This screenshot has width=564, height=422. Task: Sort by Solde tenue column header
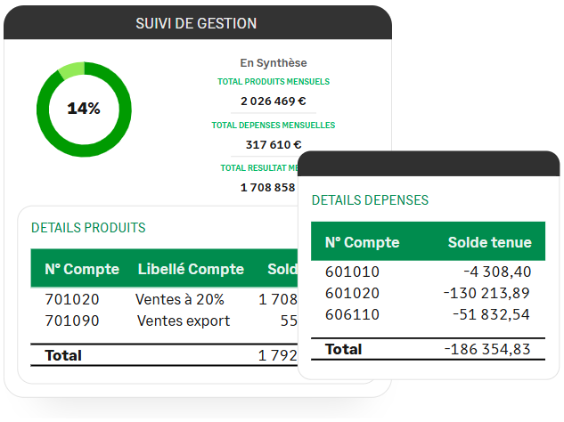click(x=489, y=242)
